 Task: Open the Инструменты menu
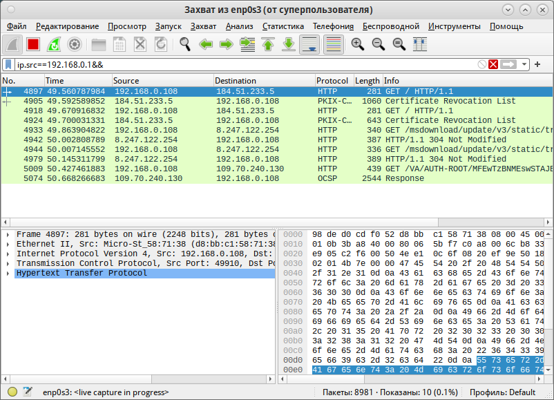coord(455,26)
